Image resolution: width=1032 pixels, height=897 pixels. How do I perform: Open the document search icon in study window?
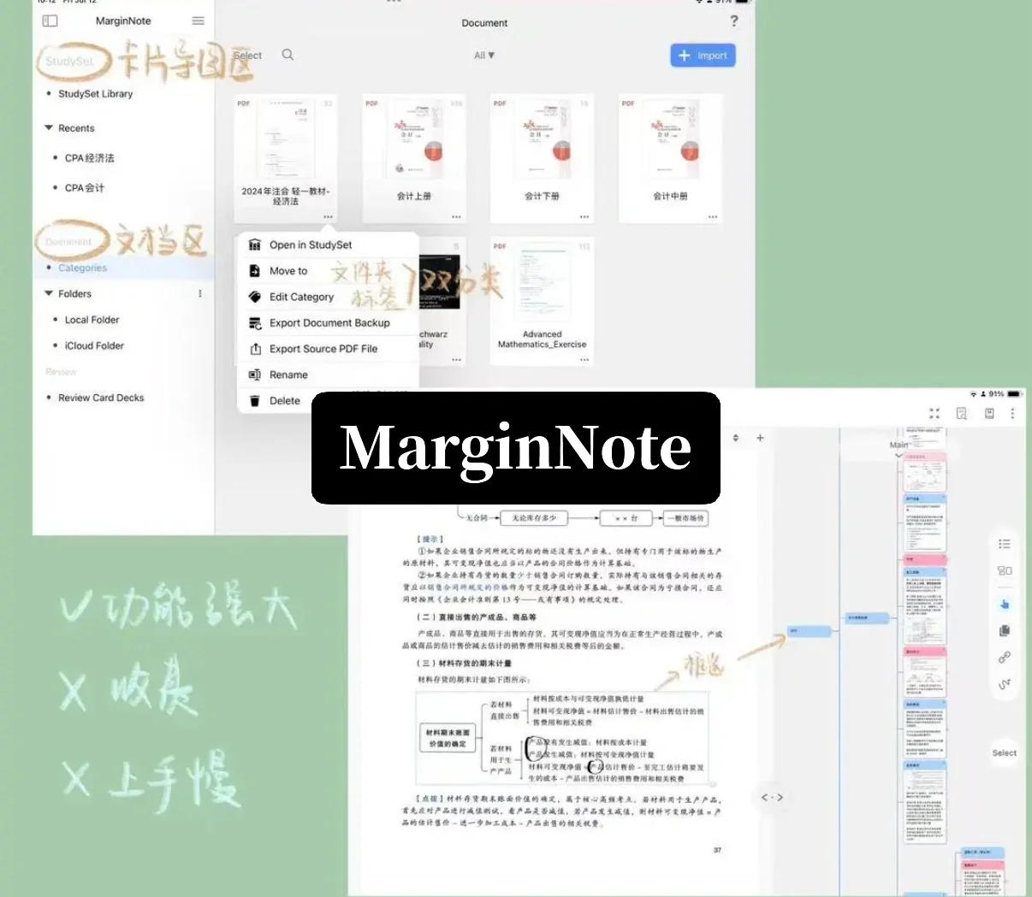pyautogui.click(x=961, y=413)
